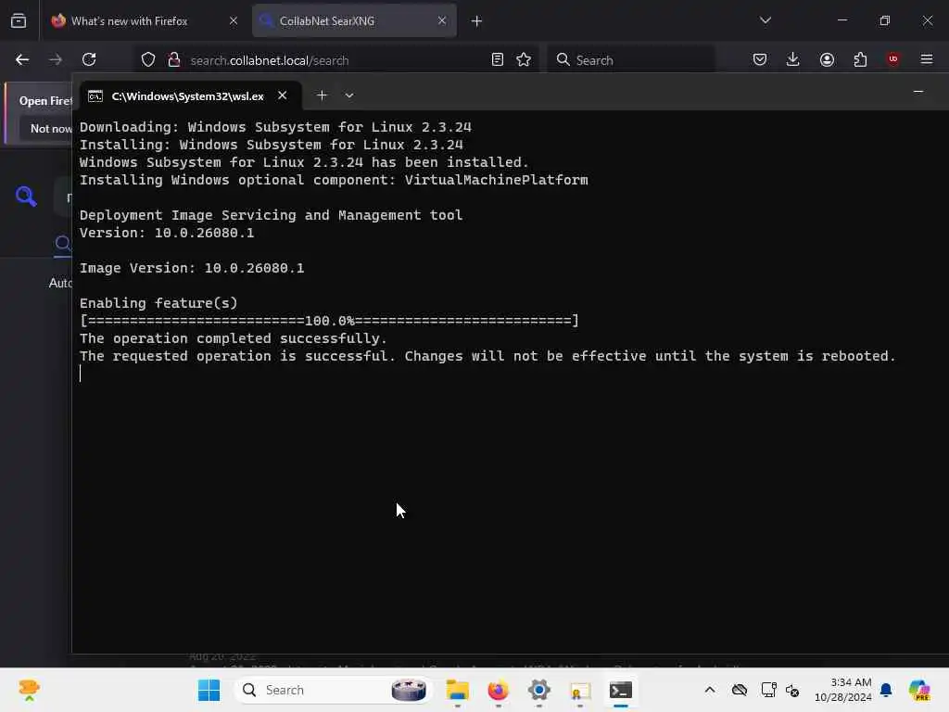Screen dimensions: 949x712
Task: Open File Explorer from taskbar
Action: tap(458, 690)
